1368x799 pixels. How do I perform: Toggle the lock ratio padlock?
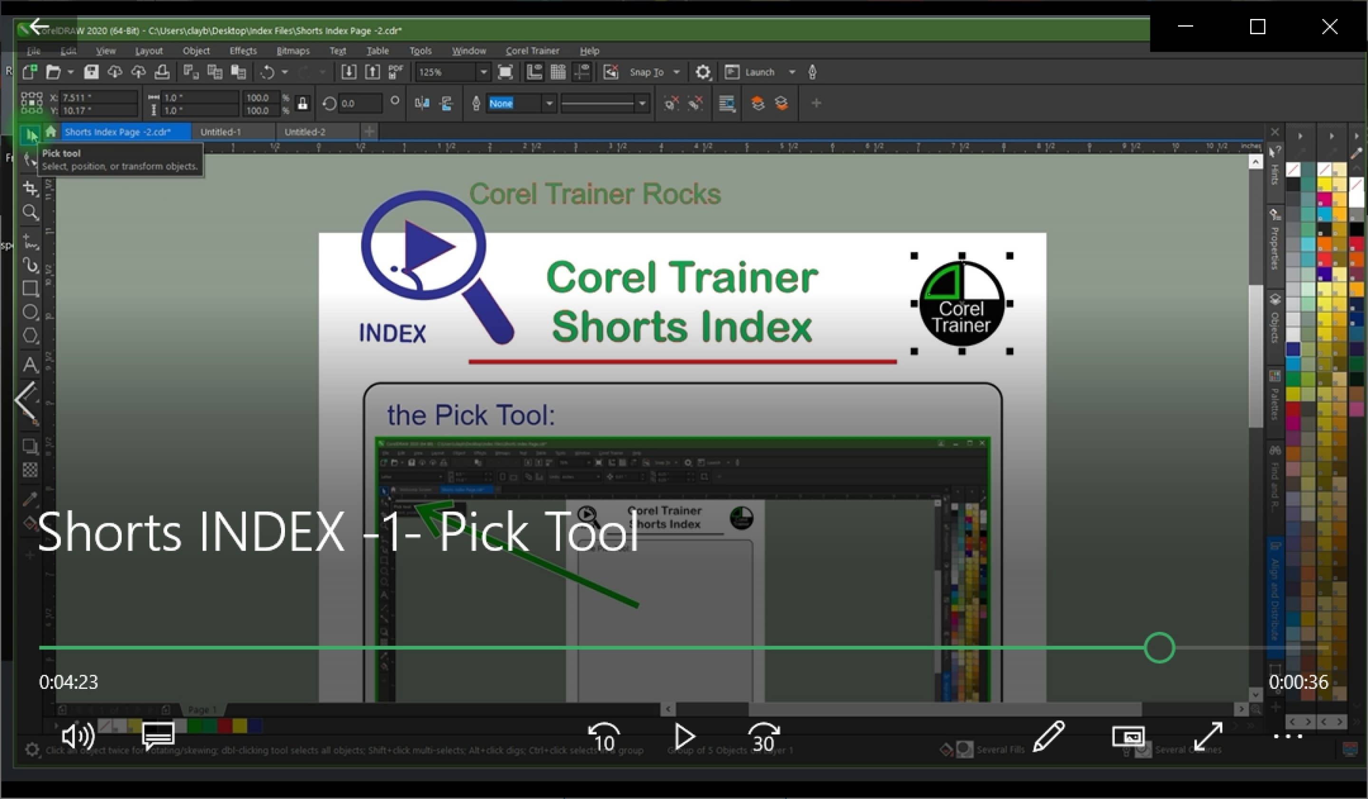click(303, 103)
